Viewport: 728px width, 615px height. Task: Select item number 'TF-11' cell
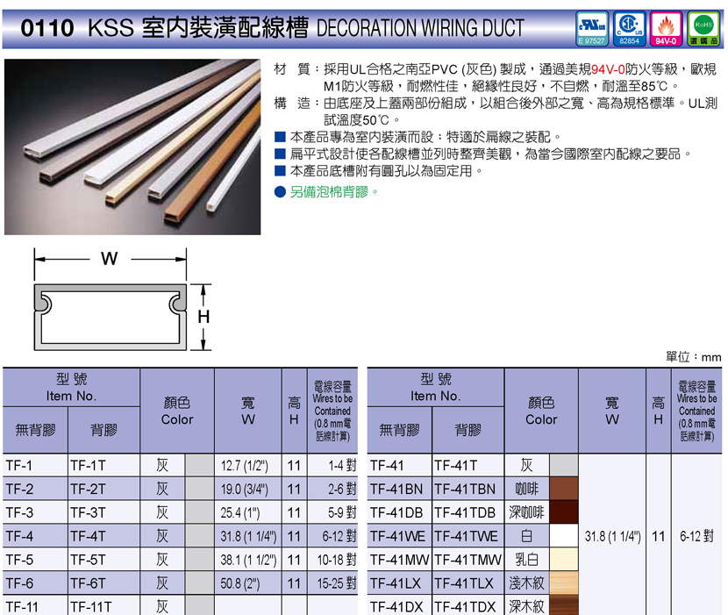35,605
